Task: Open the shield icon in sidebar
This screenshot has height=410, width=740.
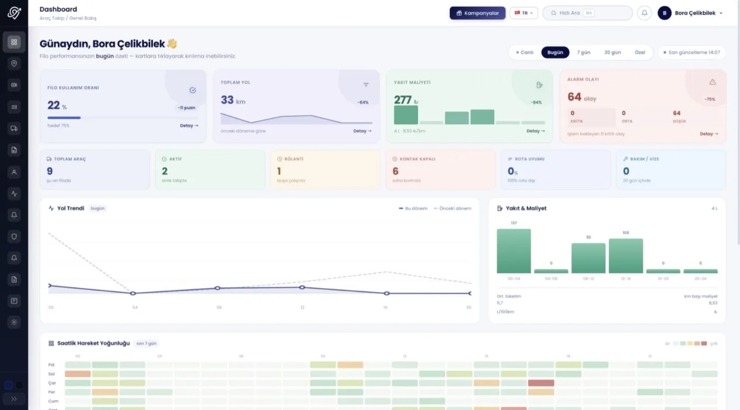Action: coord(14,236)
